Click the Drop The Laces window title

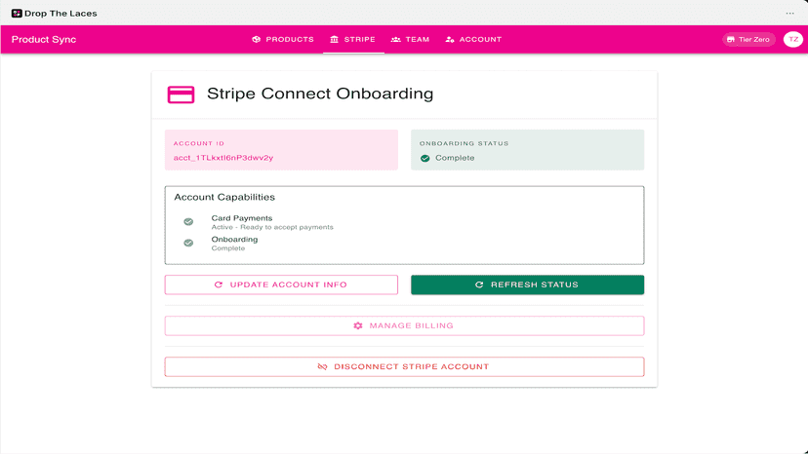tap(61, 14)
